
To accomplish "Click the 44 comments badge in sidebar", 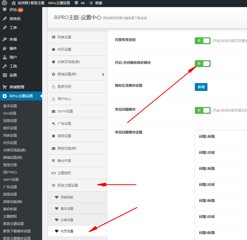I will tap(20, 10).
